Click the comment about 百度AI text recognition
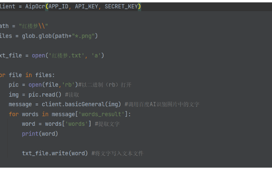272x170 pixels. click(162, 104)
